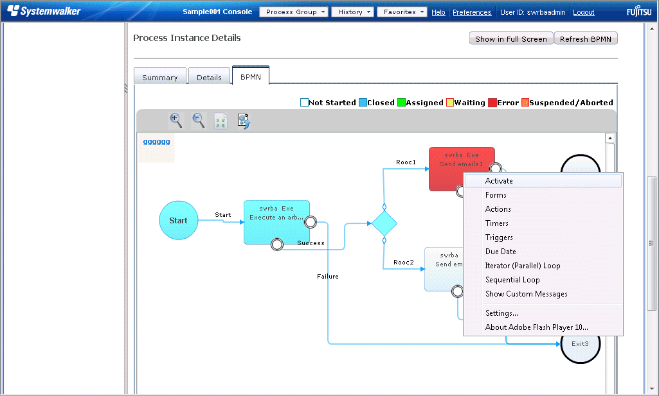Viewport: 659px width, 396px height.
Task: Click the zoom in magnifier icon
Action: click(x=176, y=121)
